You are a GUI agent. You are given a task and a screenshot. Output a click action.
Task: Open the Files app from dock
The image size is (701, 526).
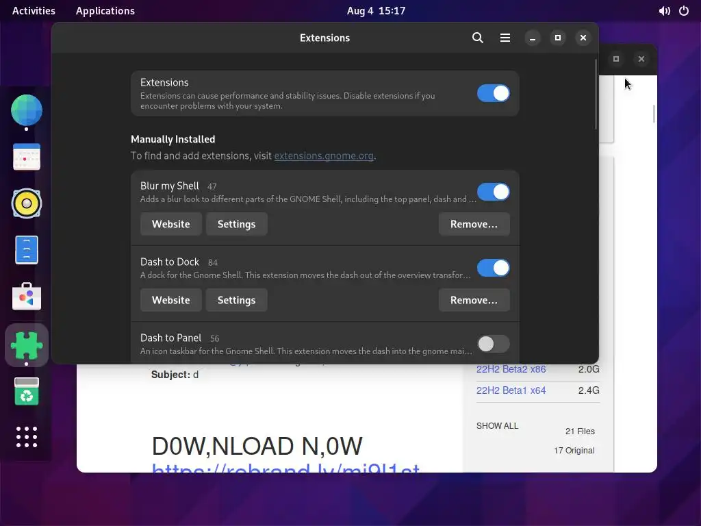point(27,250)
